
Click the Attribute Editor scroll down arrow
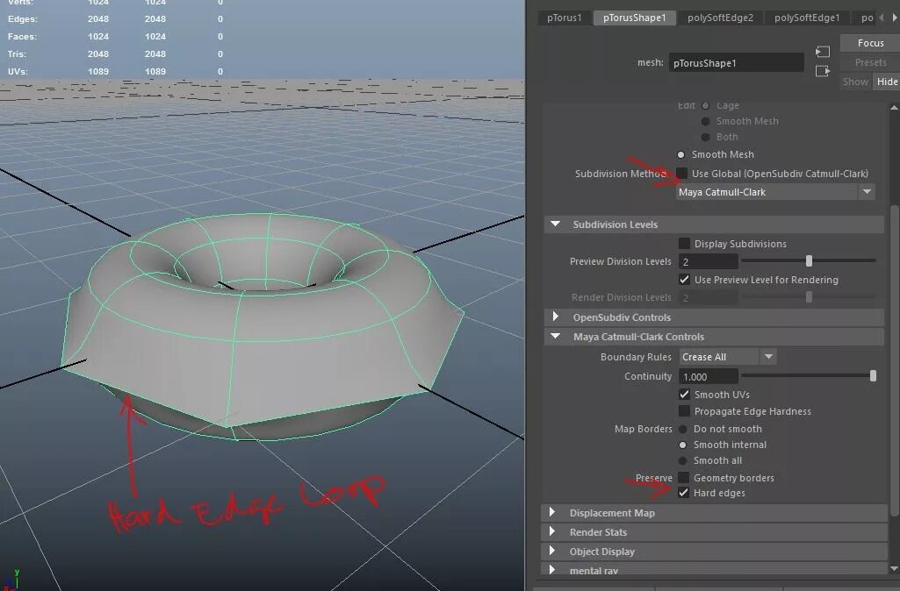coord(894,569)
